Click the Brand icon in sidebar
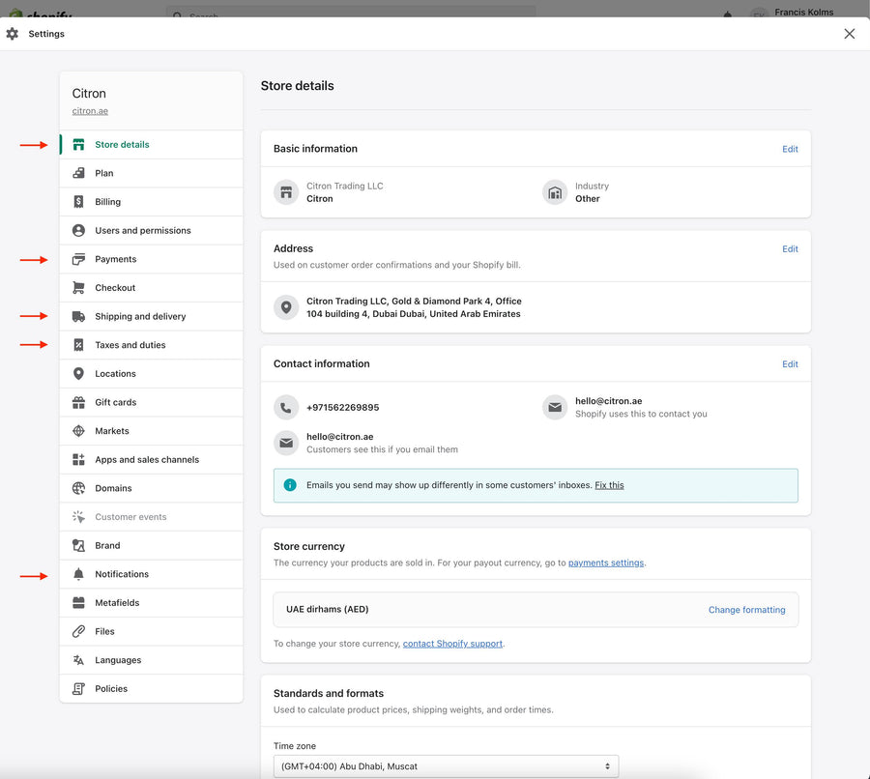 [x=79, y=545]
